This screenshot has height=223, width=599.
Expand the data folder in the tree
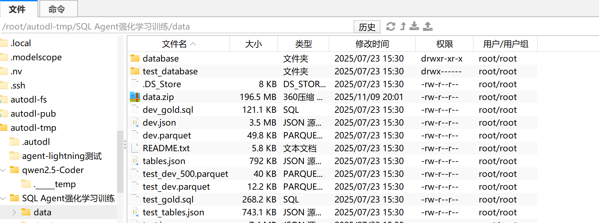click(13, 212)
